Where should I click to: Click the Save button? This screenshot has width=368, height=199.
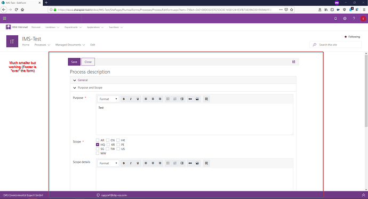click(x=74, y=62)
